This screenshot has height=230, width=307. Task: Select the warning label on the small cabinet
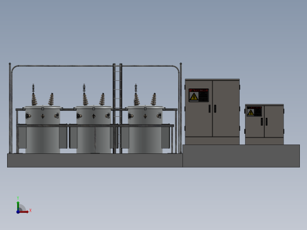pos(254,111)
